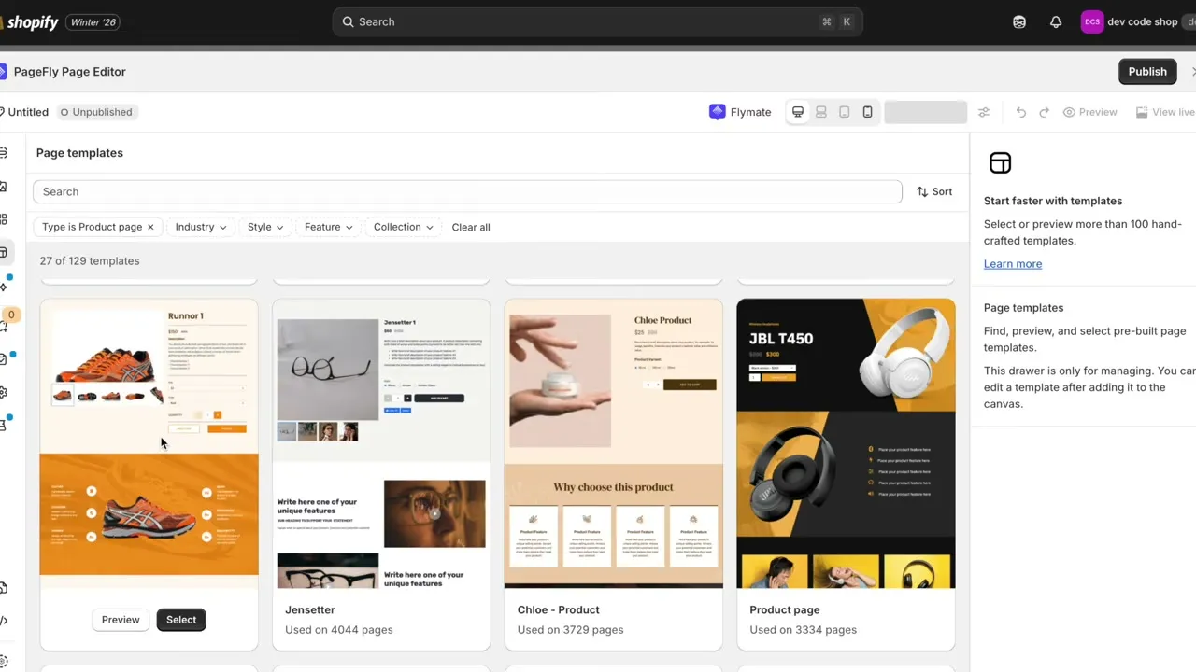The height and width of the screenshot is (672, 1196).
Task: Open the Shopify notifications bell
Action: click(1056, 21)
